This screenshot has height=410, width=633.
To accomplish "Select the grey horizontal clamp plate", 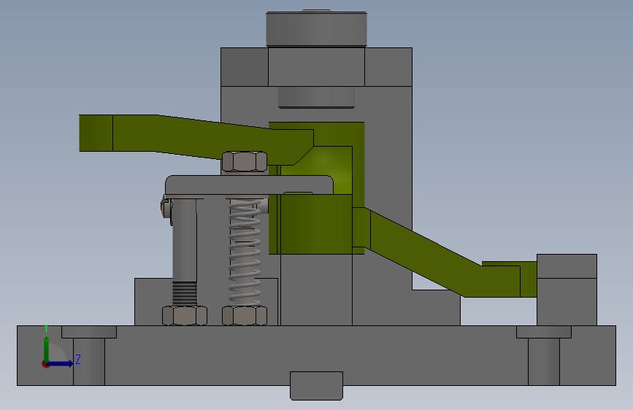I will (249, 185).
